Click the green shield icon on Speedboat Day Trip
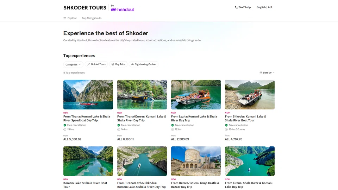 coord(65,125)
